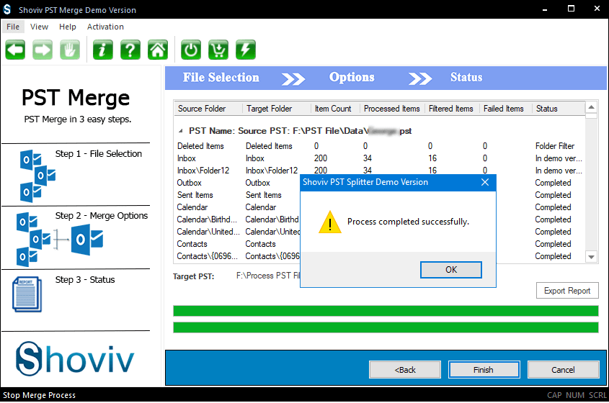Image resolution: width=609 pixels, height=403 pixels.
Task: Click Inbox row item count 200
Action: pos(321,158)
